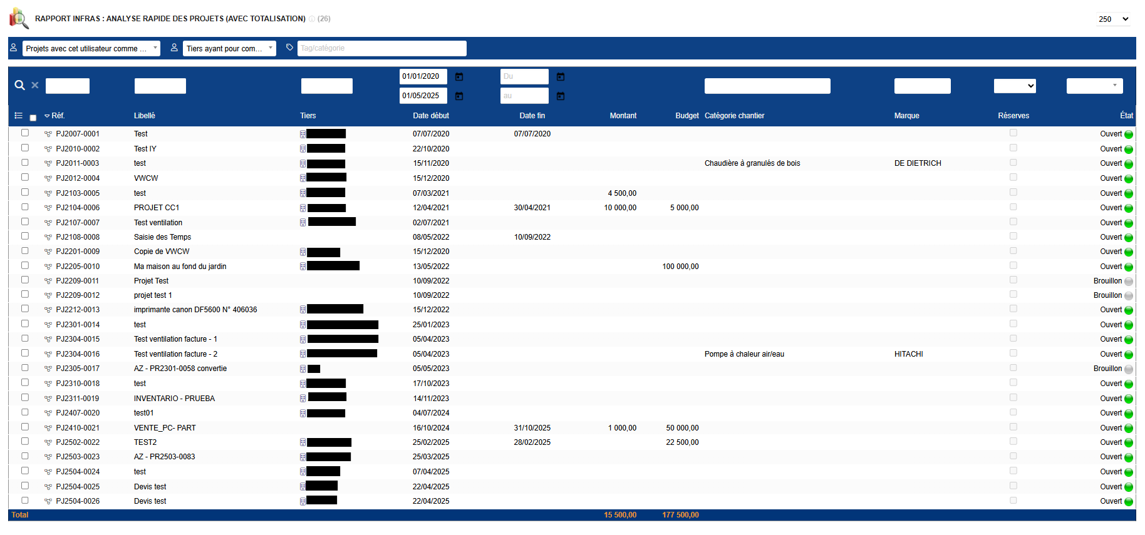This screenshot has height=535, width=1145.
Task: Click the start date field showing 01/01/2020
Action: pyautogui.click(x=423, y=76)
